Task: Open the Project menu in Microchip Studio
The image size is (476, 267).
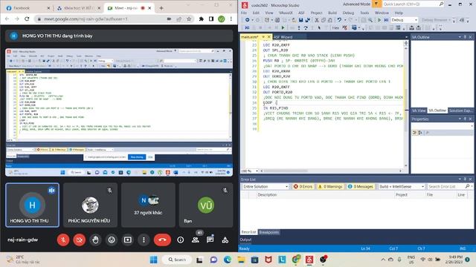Action: (316, 13)
